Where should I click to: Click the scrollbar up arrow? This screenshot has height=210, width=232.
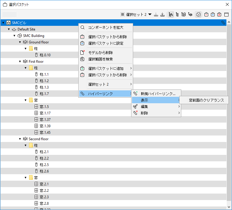pos(229,22)
